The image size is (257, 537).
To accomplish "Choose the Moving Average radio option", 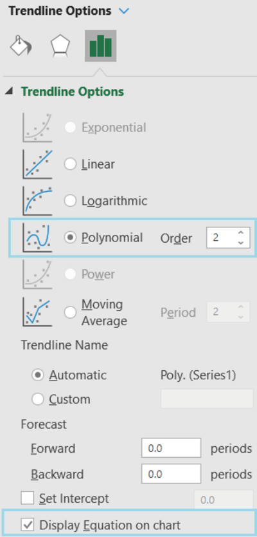I will coord(70,312).
